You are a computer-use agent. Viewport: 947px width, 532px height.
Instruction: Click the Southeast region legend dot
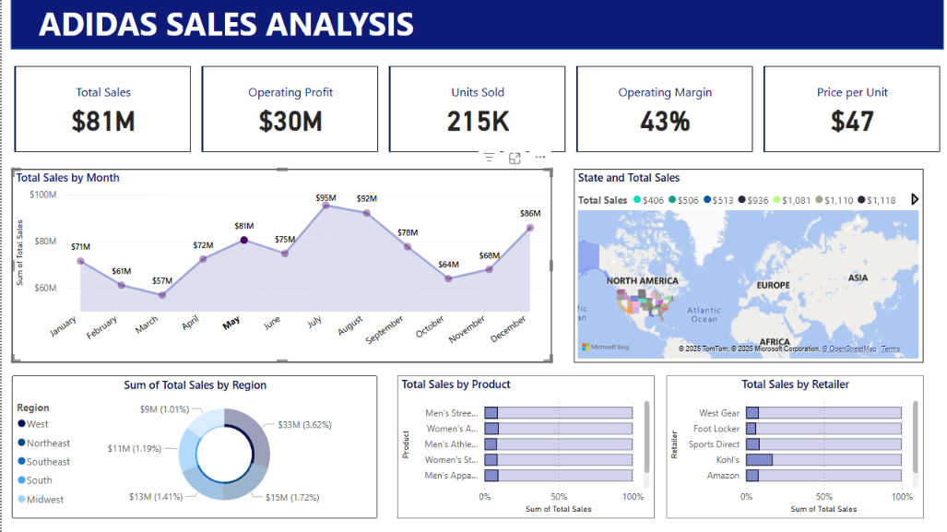click(22, 461)
